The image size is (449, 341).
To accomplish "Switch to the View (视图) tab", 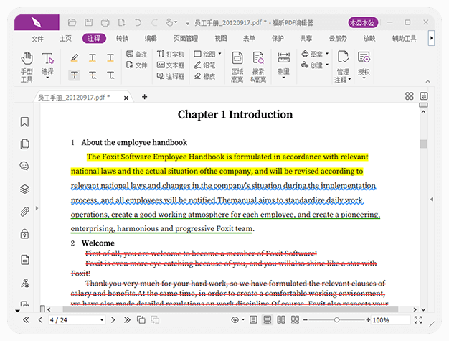I will point(221,38).
